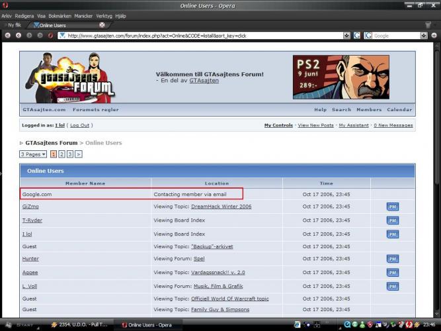Open the Bokmärken menu
Screen dimensions: 441x331
59,15
